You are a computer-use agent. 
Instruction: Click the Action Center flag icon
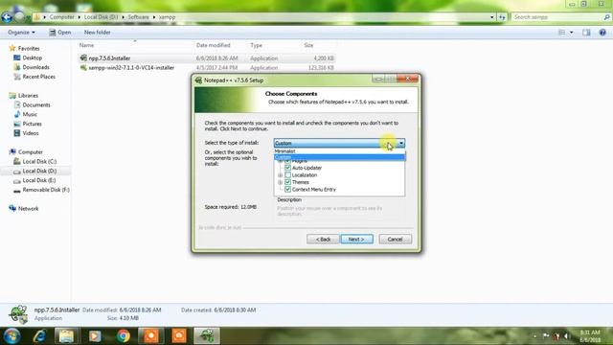546,336
